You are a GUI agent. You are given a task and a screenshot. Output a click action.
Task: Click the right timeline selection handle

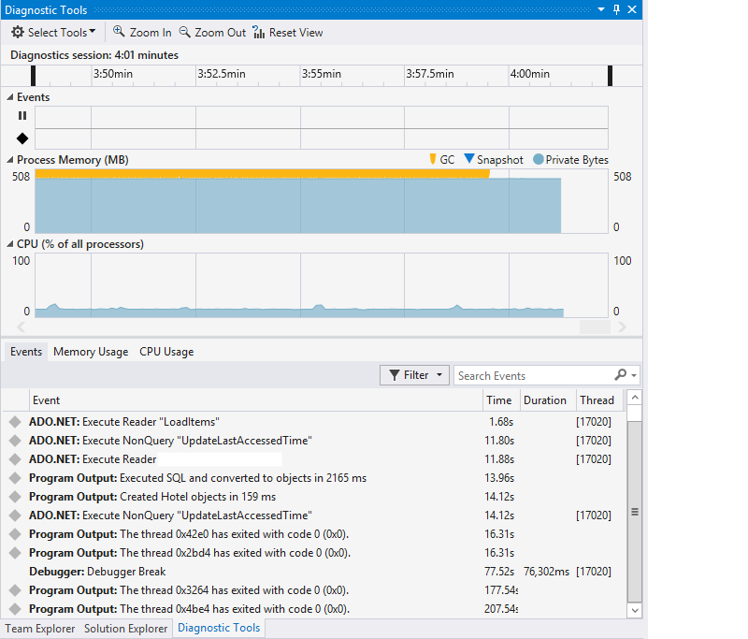pyautogui.click(x=610, y=76)
